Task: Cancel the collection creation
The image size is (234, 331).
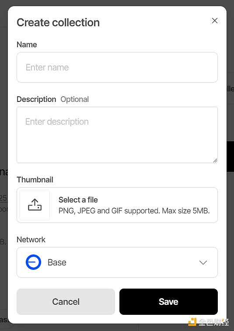Action: 66,302
